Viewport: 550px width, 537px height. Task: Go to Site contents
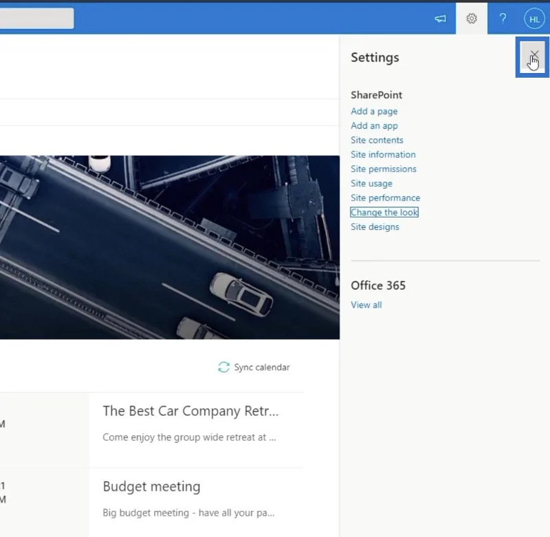coord(377,140)
